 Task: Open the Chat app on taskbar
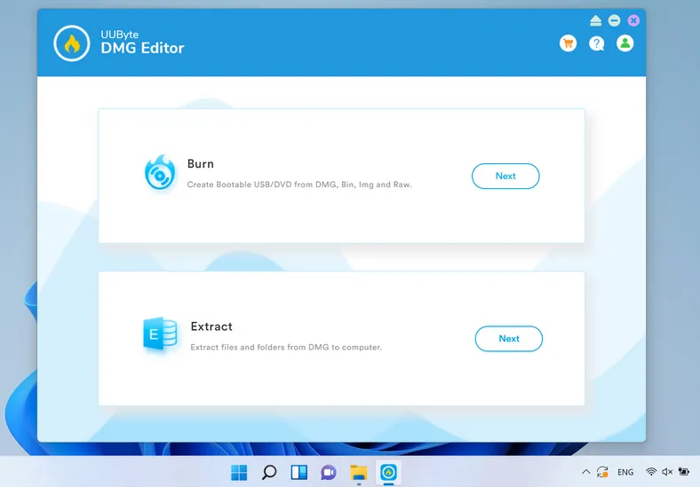coord(329,472)
